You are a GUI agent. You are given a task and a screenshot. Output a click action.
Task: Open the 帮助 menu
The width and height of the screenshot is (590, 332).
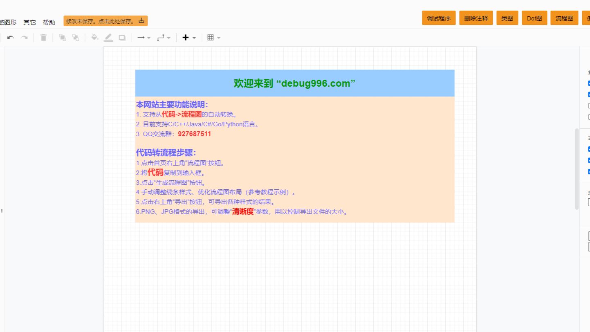(49, 22)
